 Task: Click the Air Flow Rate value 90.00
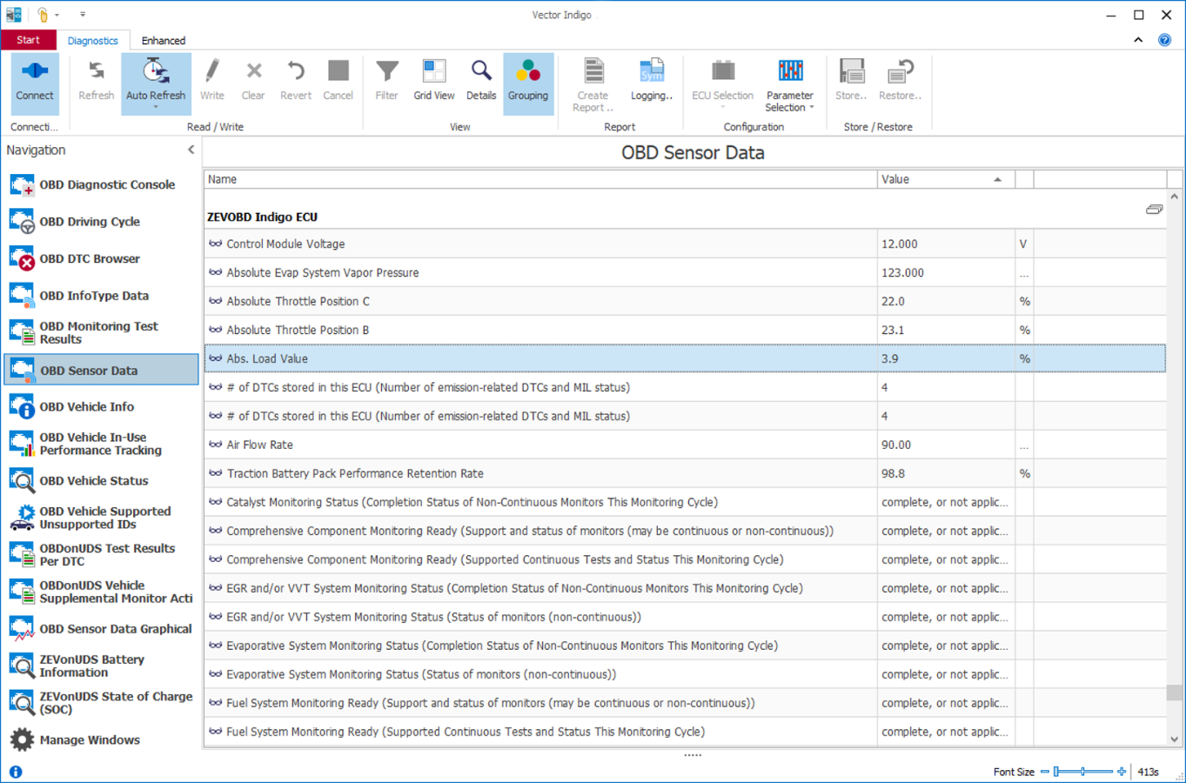tap(896, 445)
